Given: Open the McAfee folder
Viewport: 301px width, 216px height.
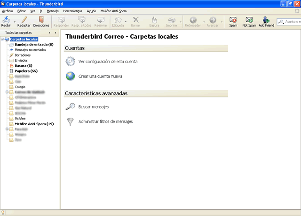Looking at the screenshot, I should tap(20, 119).
